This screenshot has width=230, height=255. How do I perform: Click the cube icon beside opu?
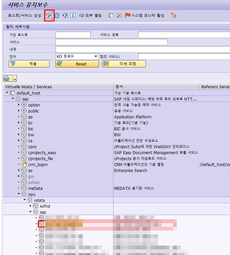[24, 194]
